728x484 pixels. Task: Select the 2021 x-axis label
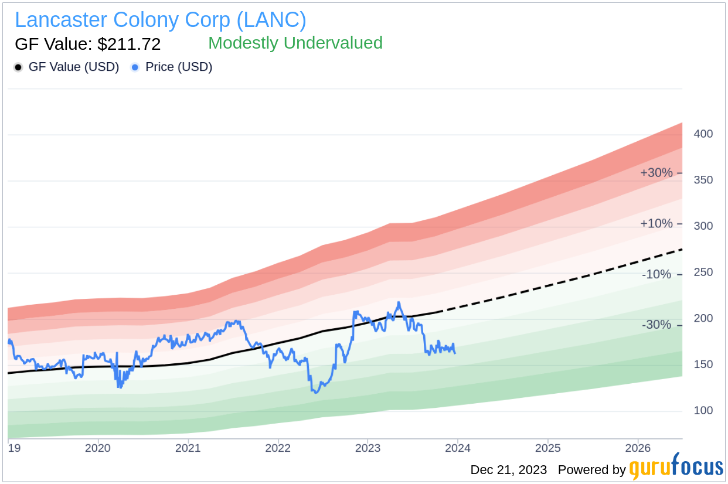click(x=188, y=449)
